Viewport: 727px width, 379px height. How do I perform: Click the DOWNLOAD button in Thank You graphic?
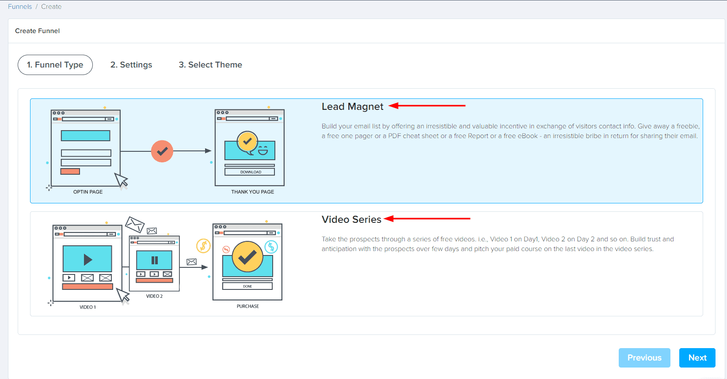(250, 172)
